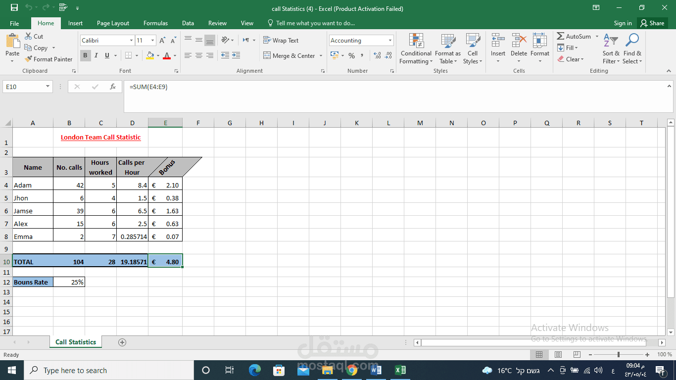Open the AutoSum dropdown arrow

tap(597, 36)
